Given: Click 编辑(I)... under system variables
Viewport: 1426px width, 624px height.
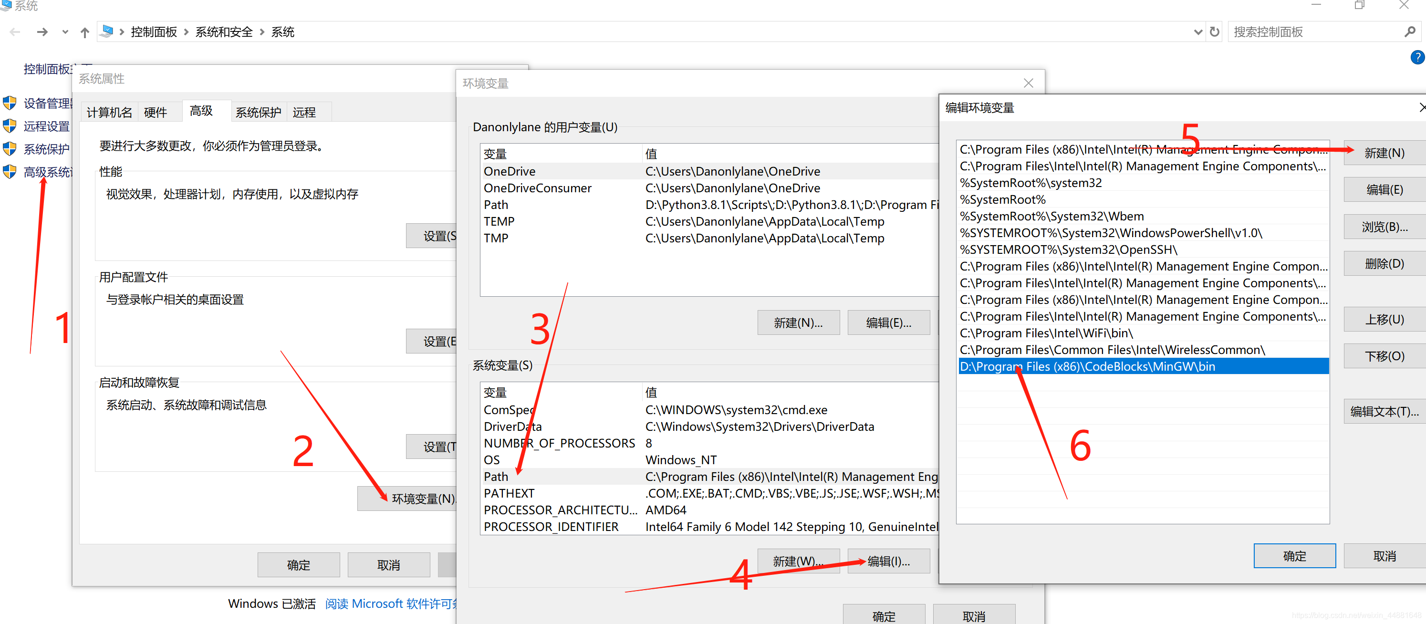Looking at the screenshot, I should pos(888,561).
